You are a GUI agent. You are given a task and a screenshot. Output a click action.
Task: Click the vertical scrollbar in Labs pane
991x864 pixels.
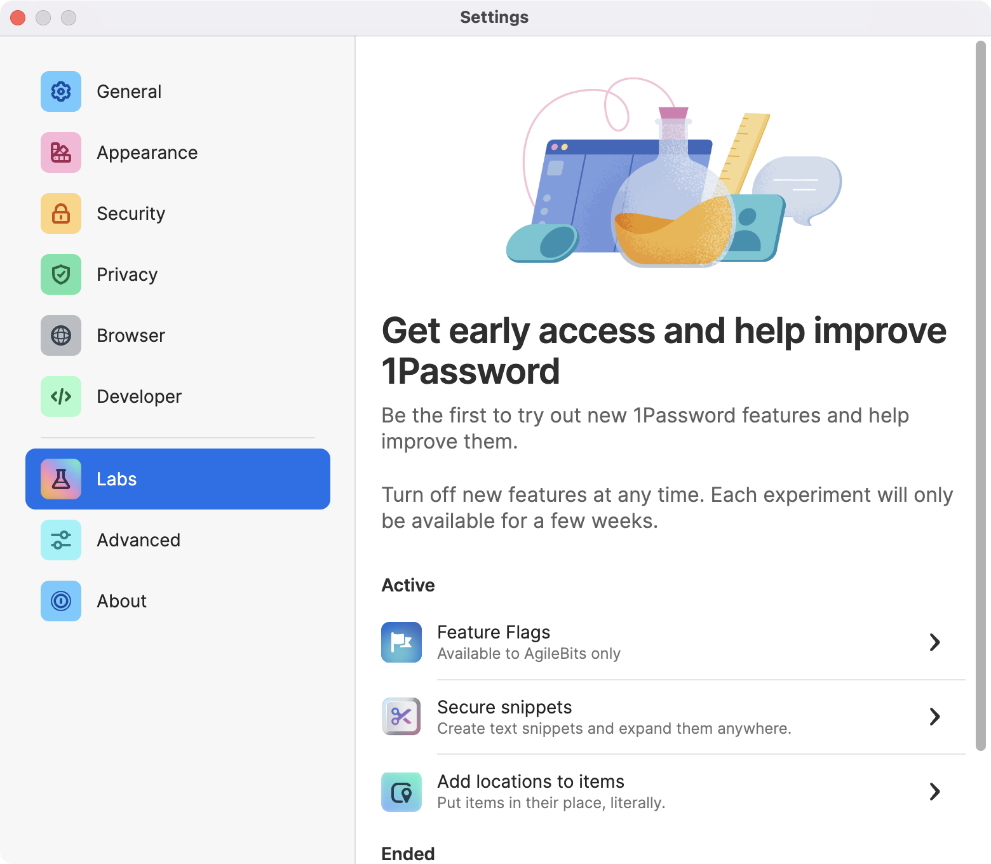(x=980, y=396)
